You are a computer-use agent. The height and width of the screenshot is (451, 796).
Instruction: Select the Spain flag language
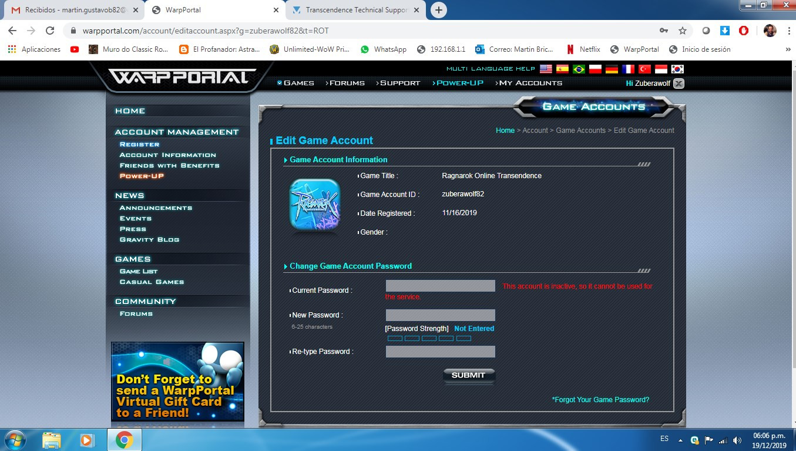562,69
